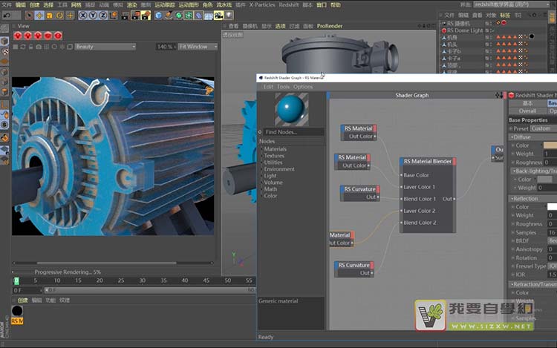This screenshot has height=348, width=557.
Task: Click the 140 % zoom field
Action: pyautogui.click(x=165, y=47)
